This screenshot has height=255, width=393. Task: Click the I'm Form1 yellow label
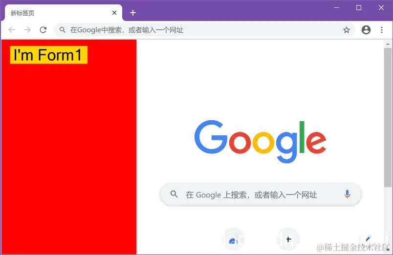[x=48, y=55]
